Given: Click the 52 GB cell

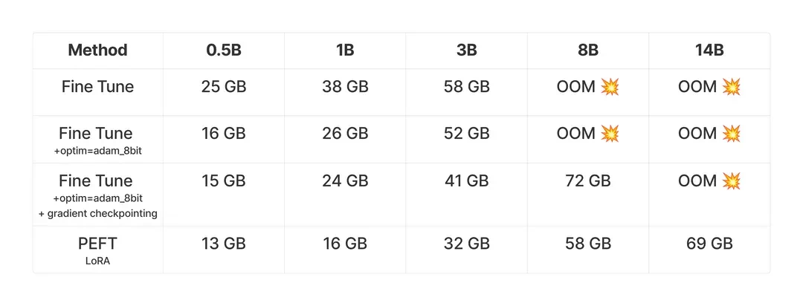Looking at the screenshot, I should 466,134.
